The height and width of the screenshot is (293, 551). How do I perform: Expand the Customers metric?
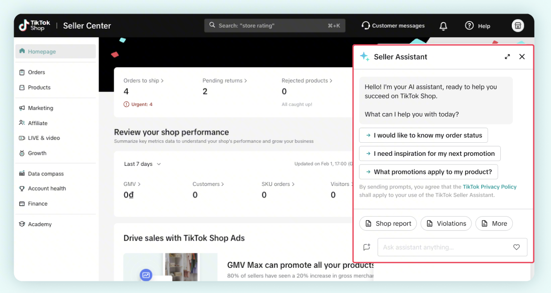[x=208, y=184]
